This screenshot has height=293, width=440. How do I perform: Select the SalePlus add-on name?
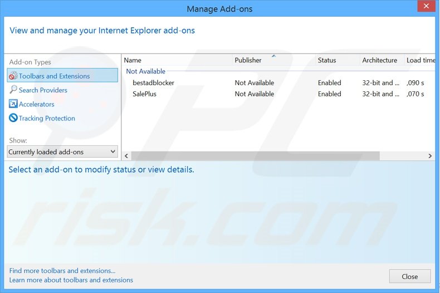(144, 94)
